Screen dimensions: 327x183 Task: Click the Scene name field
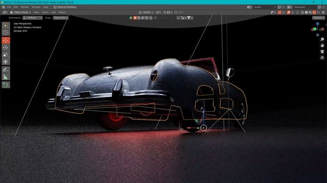coord(264,7)
